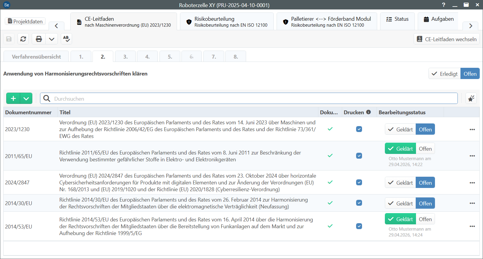Focus the Durchsuchen search field
483x259 pixels.
(x=249, y=98)
